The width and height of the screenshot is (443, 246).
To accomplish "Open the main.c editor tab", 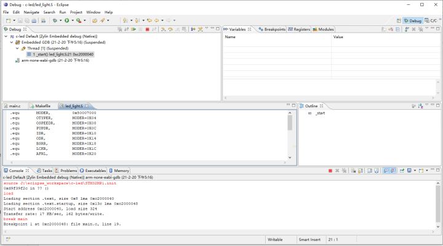I will (12, 106).
